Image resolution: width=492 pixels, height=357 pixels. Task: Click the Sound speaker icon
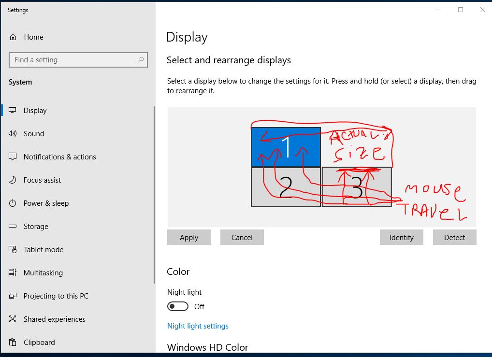pyautogui.click(x=13, y=134)
